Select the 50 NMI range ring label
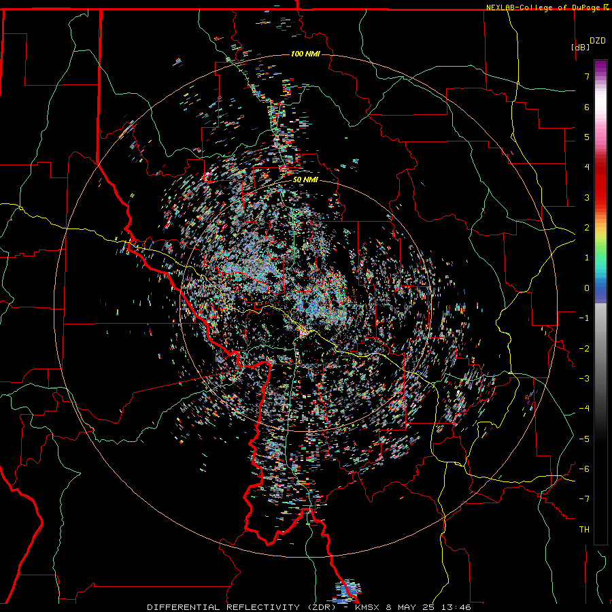Screen dimensions: 612x612 pos(305,180)
